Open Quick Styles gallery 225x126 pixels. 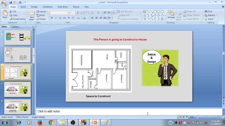(x=179, y=15)
